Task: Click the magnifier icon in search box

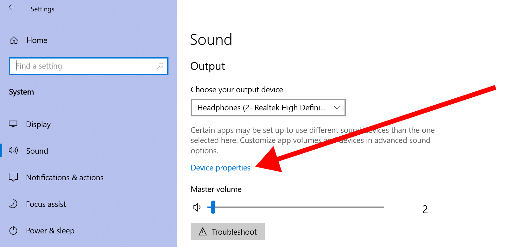Action: [x=160, y=66]
